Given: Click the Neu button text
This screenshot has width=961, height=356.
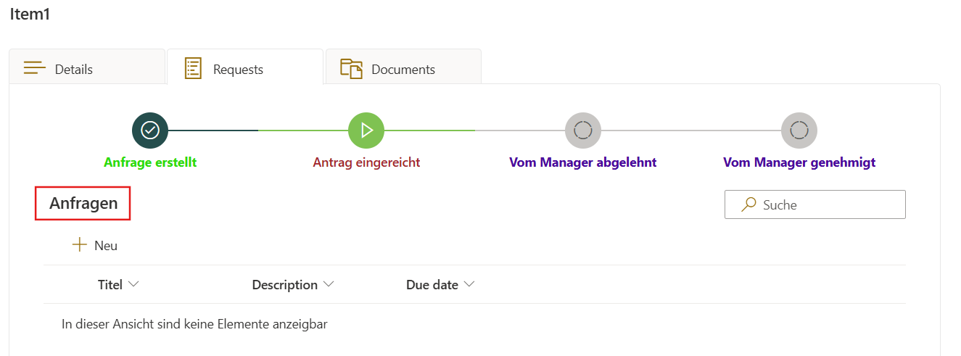Looking at the screenshot, I should [106, 246].
